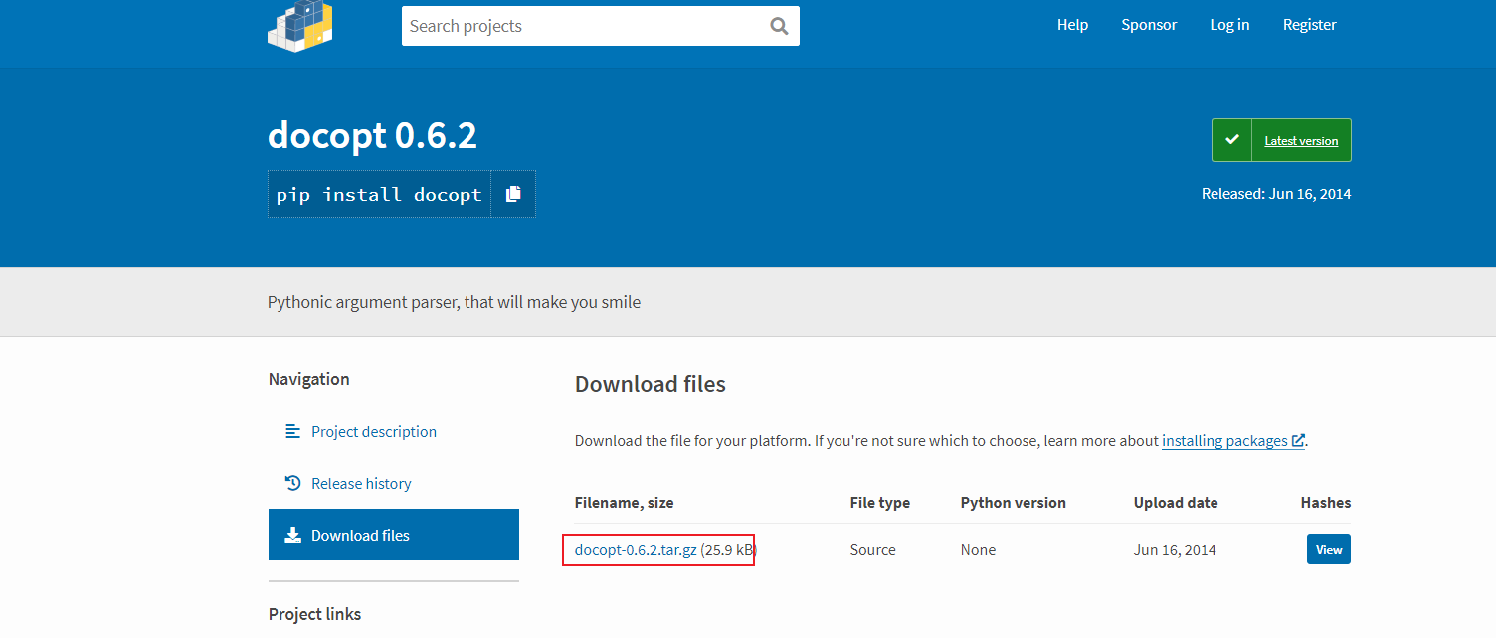Click the 'Pythonic argument parser' summary text
Viewport: 1496px width, 638px height.
pyautogui.click(x=454, y=301)
